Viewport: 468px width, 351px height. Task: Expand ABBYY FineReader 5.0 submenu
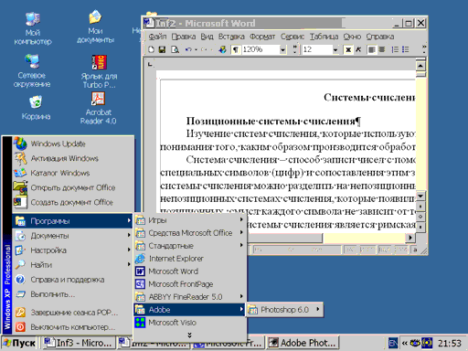pyautogui.click(x=189, y=297)
